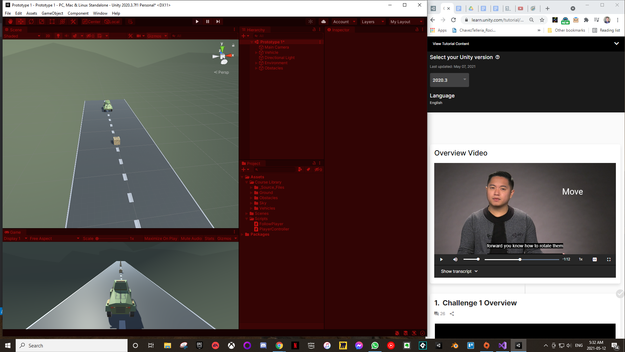Viewport: 625px width, 352px height.
Task: Expand the Vehicle hierarchy item
Action: [x=257, y=52]
